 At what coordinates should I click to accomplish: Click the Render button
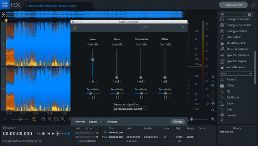pos(178,122)
